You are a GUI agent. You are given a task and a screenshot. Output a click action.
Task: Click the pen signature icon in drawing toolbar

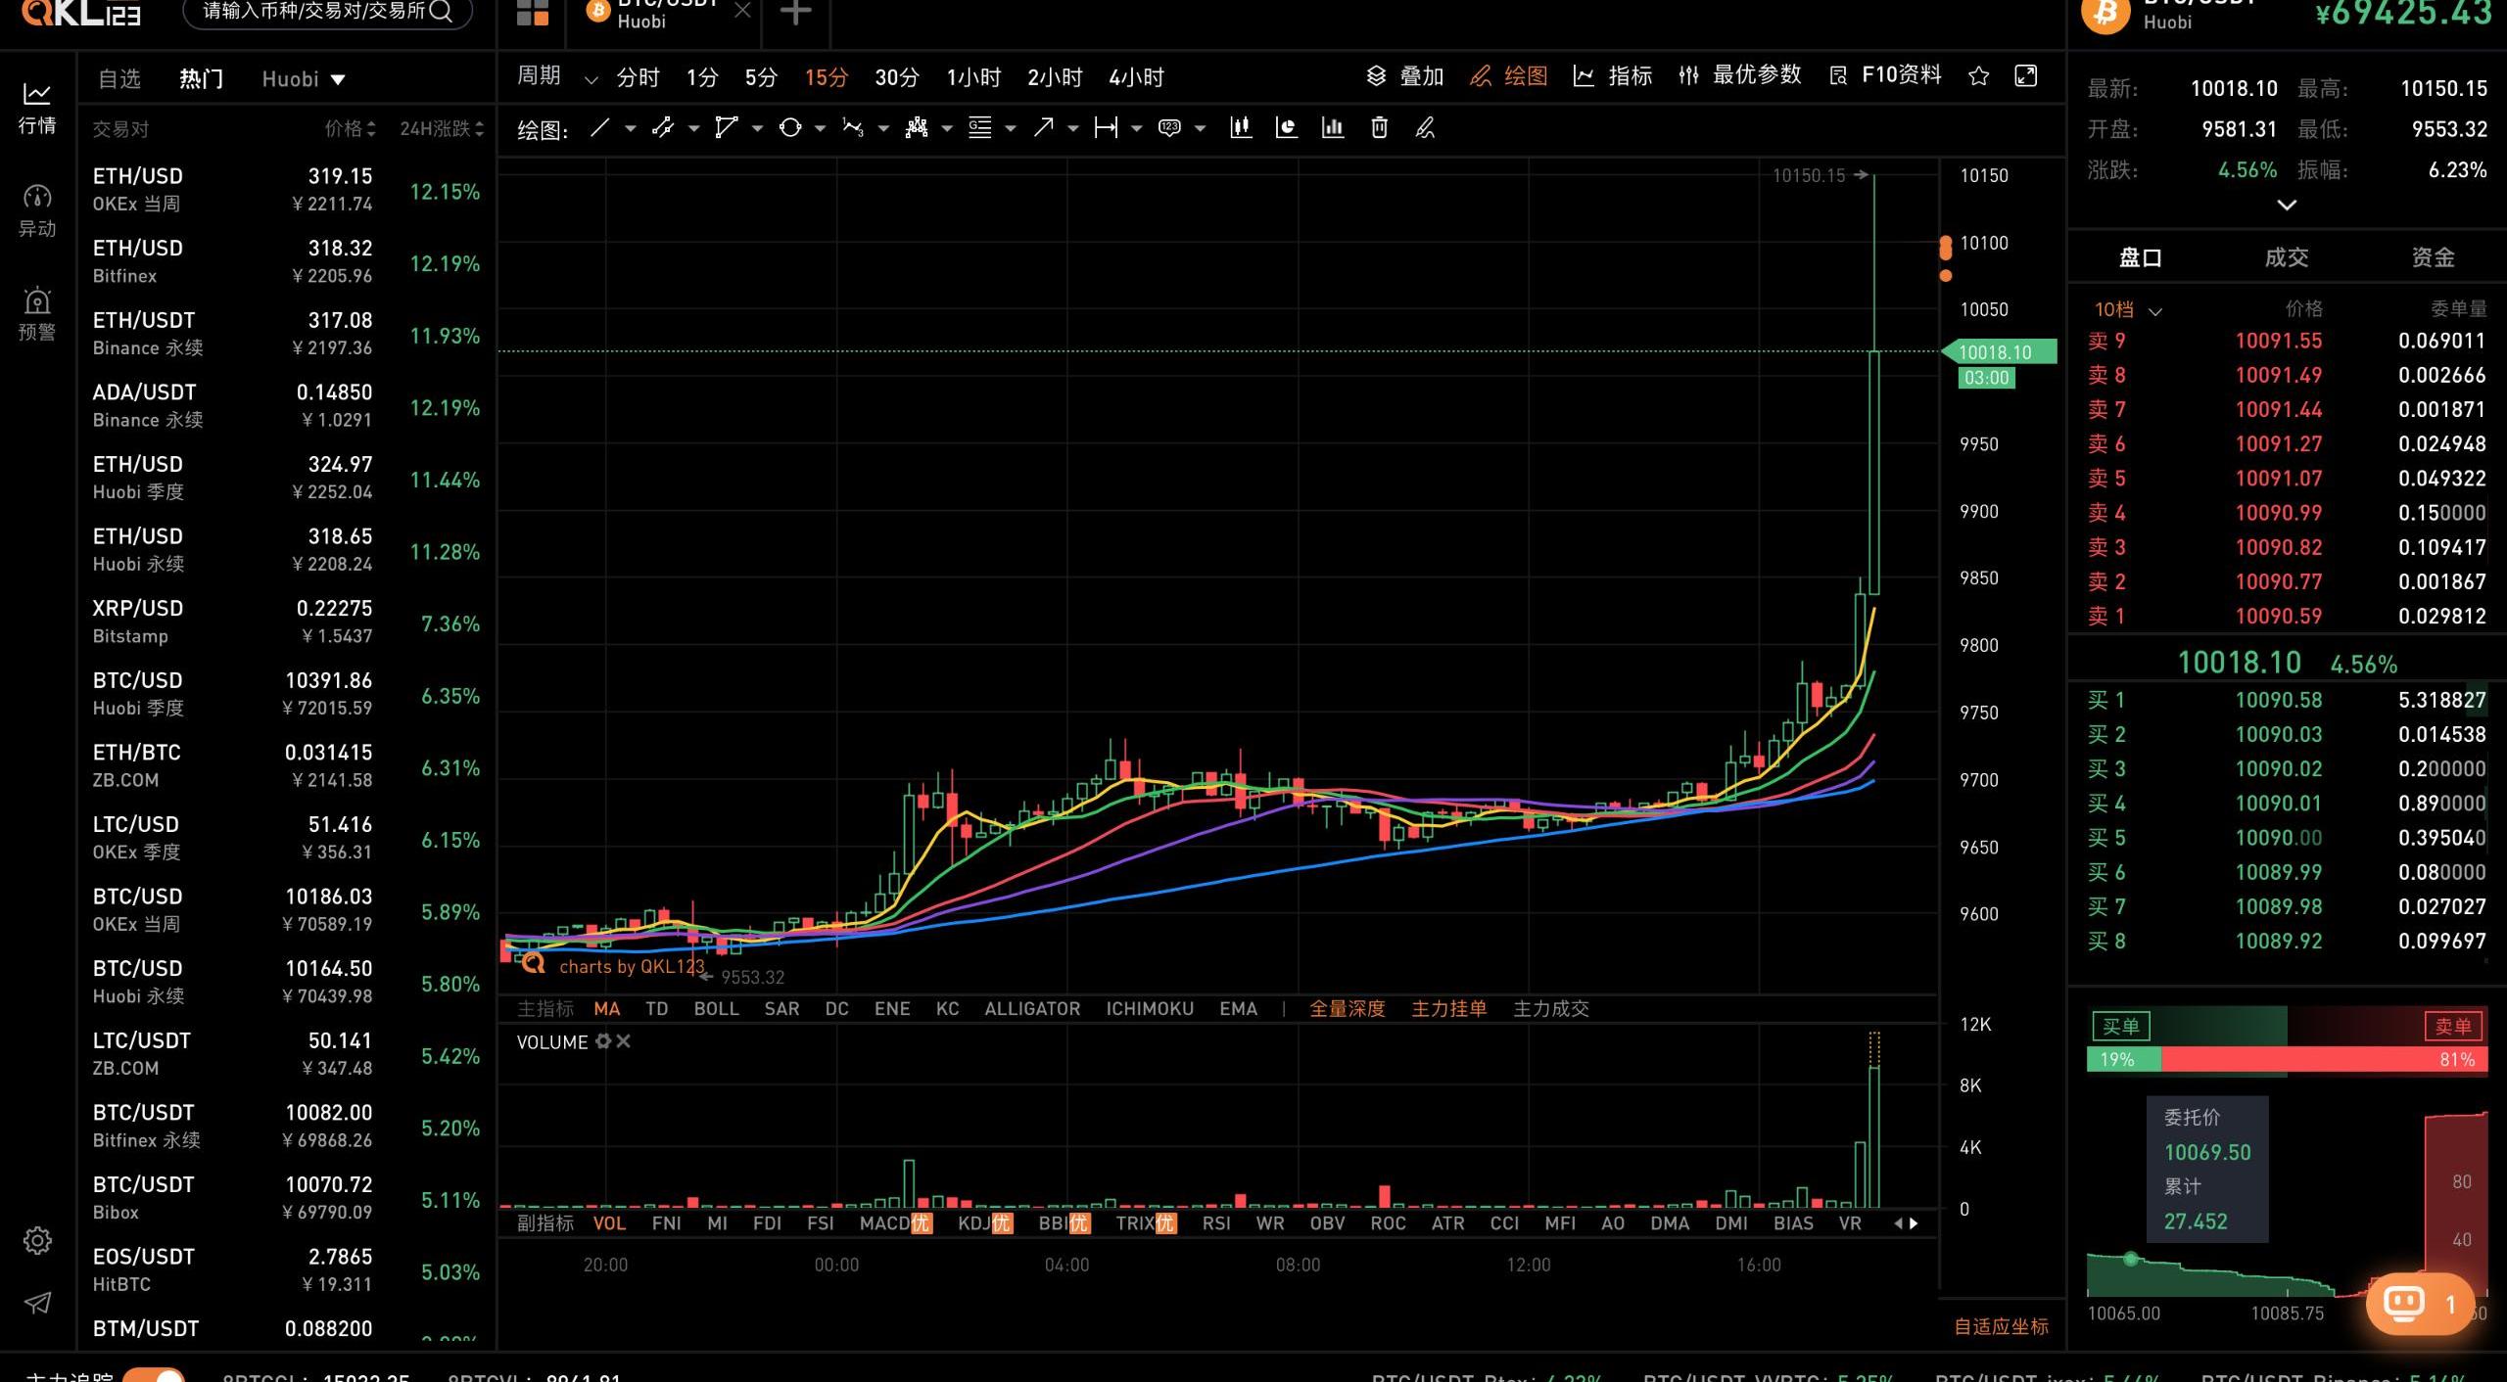click(1425, 128)
